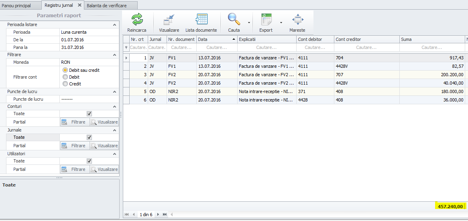The width and height of the screenshot is (468, 221).
Task: Click the Mareste expand icon
Action: 297,19
